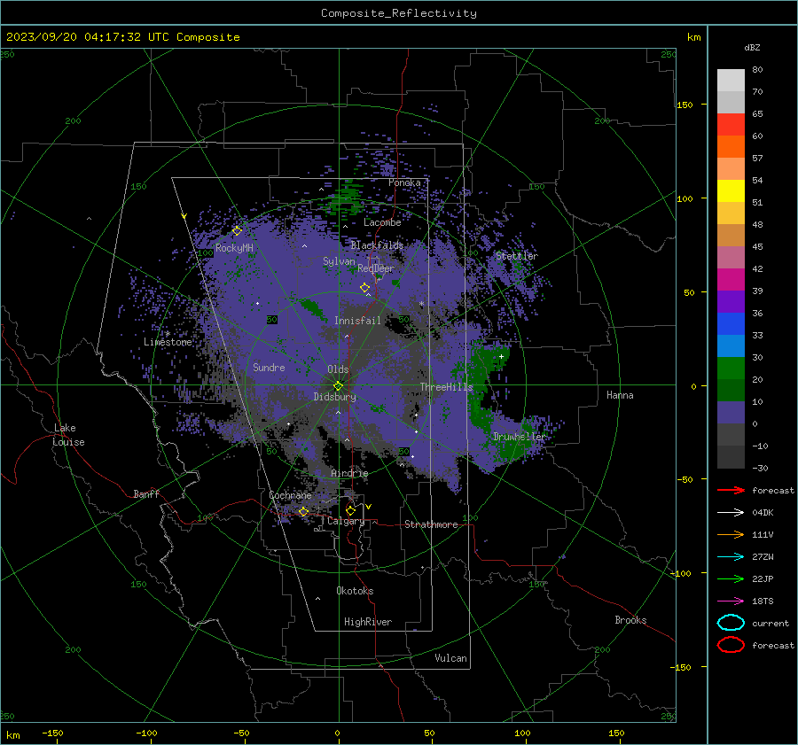This screenshot has height=745, width=798.
Task: Select the magenta swatch between 42 and 39 dBZ
Action: coord(731,279)
